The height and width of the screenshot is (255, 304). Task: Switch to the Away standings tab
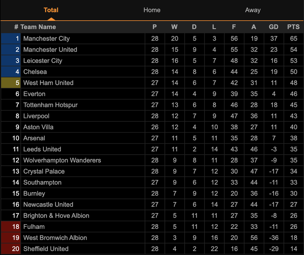coord(252,10)
